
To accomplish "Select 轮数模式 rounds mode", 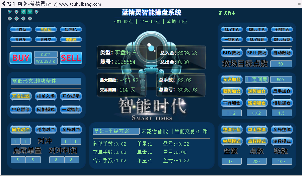I will pos(282,141).
